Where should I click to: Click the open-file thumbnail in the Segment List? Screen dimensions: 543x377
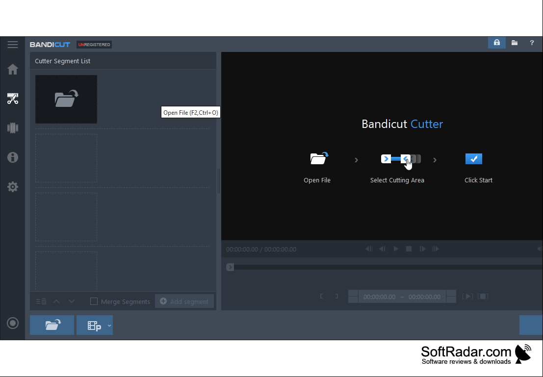click(x=66, y=99)
